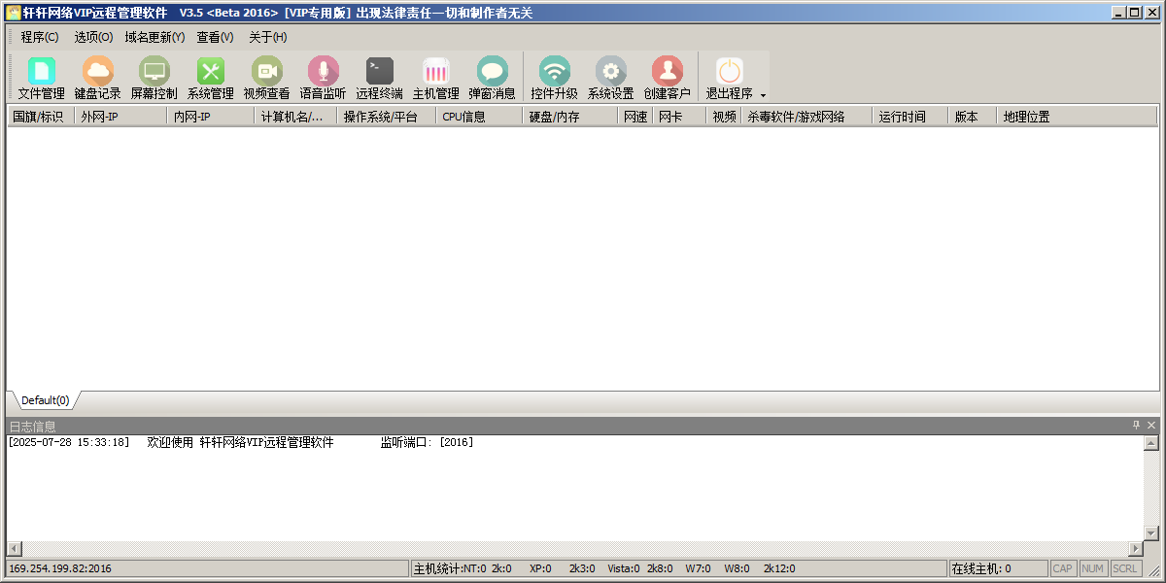Click the 键盘记录 toolbar icon
The width and height of the screenshot is (1166, 583).
click(97, 78)
